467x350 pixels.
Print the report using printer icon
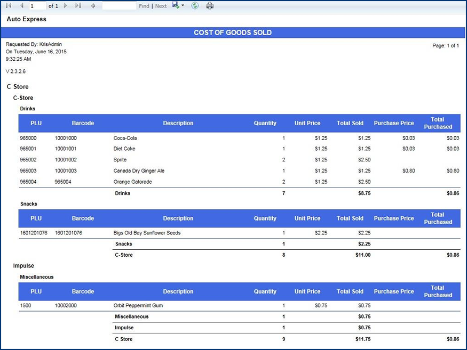[x=210, y=6]
